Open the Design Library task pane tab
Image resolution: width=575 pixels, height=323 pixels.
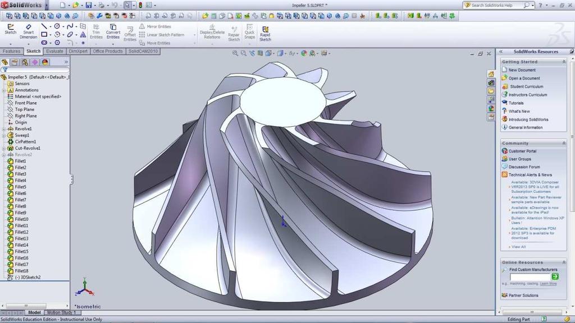tap(491, 83)
